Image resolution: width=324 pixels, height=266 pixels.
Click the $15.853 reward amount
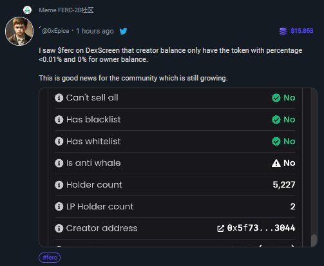(x=302, y=31)
